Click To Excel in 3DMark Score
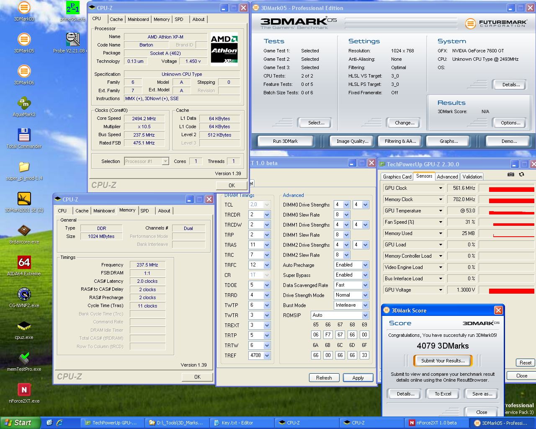536x429 pixels. pyautogui.click(x=443, y=394)
